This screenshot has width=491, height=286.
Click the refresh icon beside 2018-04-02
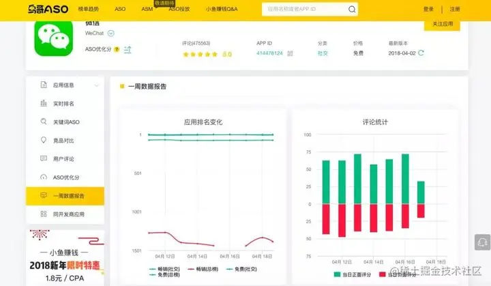click(x=421, y=53)
